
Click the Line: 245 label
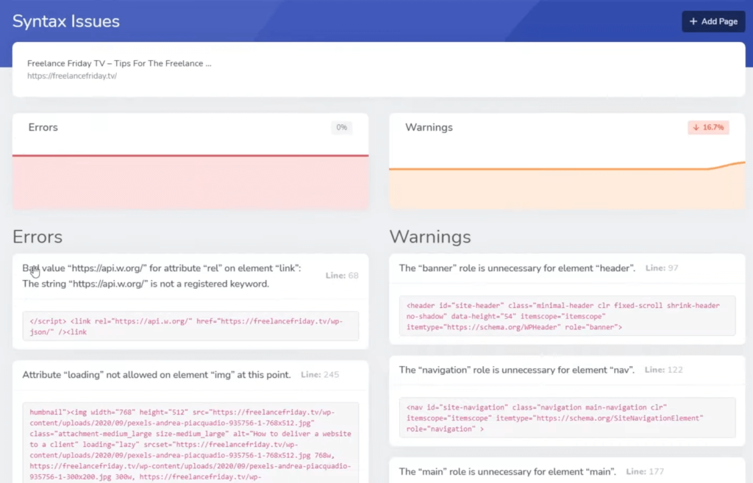pyautogui.click(x=320, y=374)
